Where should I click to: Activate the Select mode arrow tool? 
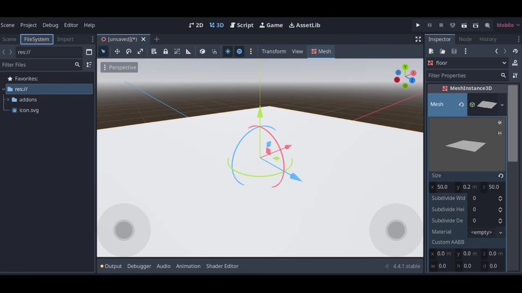[103, 51]
